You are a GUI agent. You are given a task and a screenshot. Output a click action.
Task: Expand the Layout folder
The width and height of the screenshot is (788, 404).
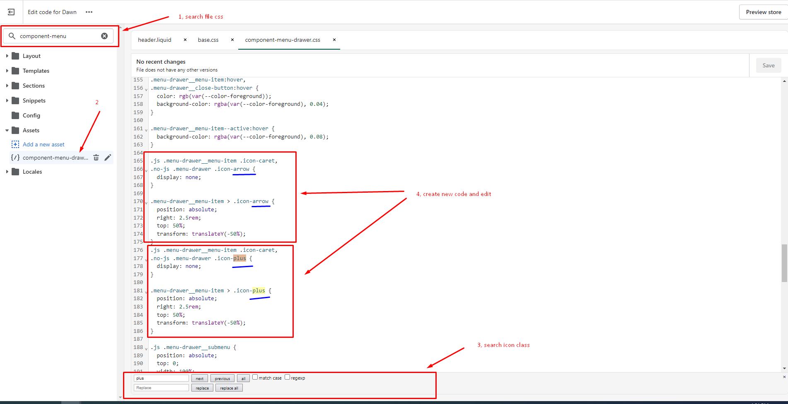click(7, 56)
